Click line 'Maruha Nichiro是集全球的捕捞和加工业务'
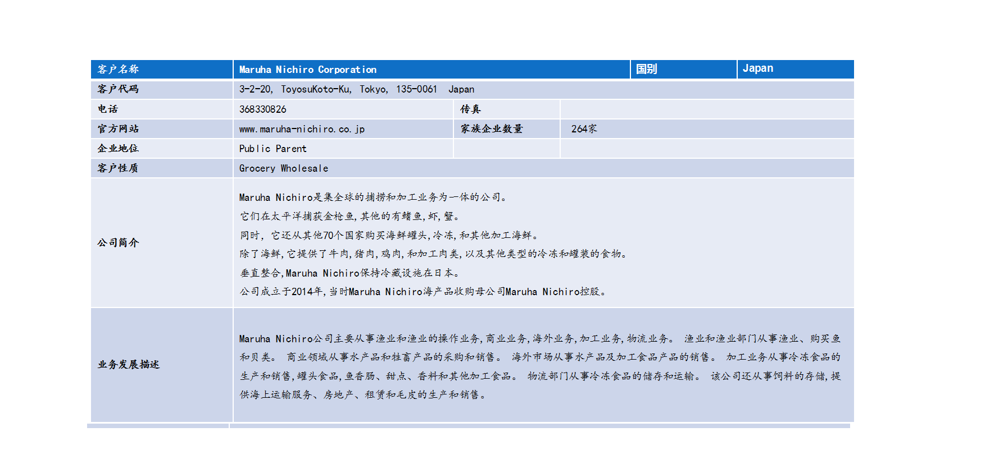 click(374, 198)
